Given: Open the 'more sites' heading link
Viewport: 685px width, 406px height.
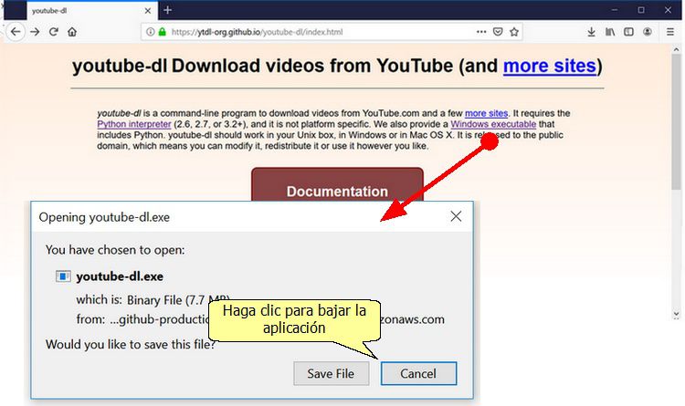Looking at the screenshot, I should [549, 66].
